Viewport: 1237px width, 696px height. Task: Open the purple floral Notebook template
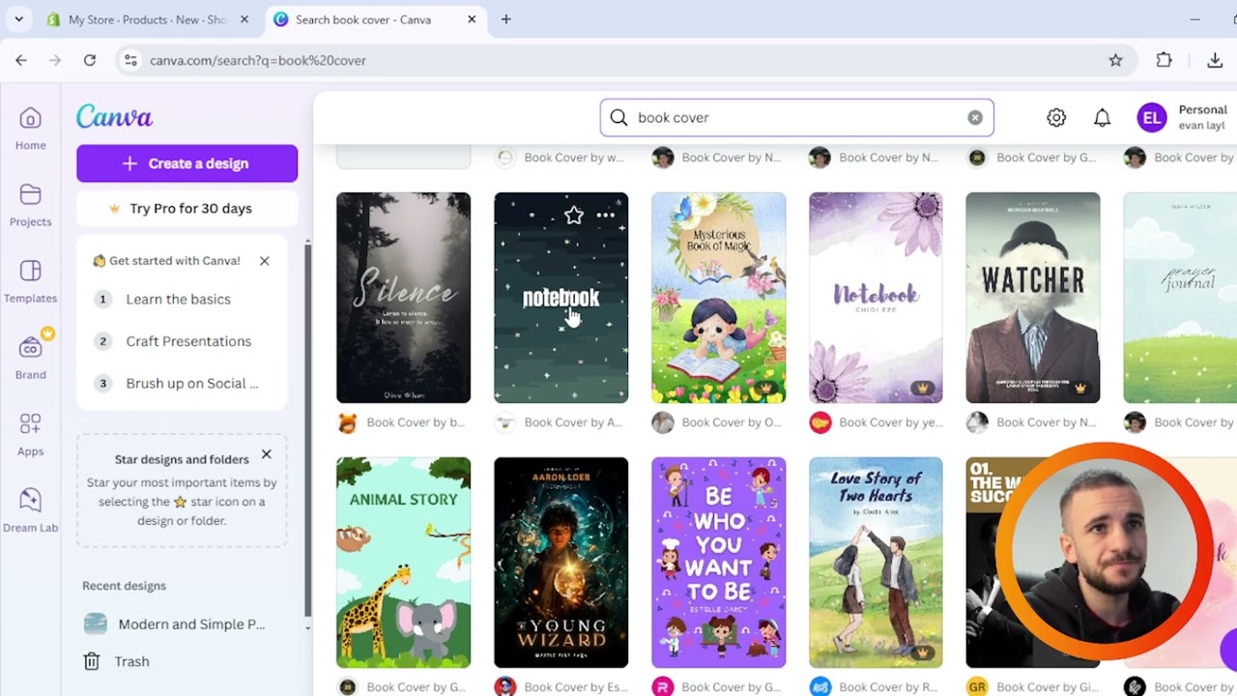876,298
